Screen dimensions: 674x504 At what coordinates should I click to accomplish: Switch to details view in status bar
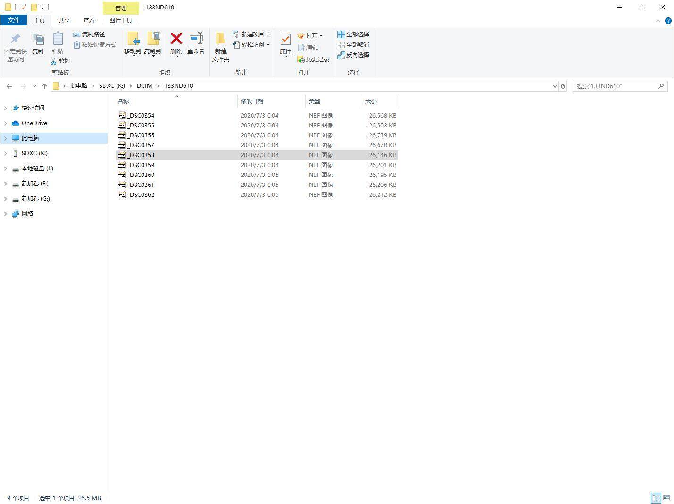(x=656, y=498)
